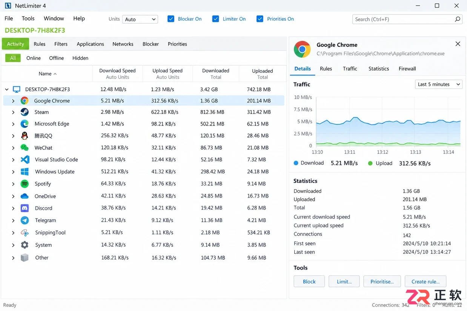Open the Firewall tab in Chrome details
Screen dimensions: 467x311
pos(407,69)
